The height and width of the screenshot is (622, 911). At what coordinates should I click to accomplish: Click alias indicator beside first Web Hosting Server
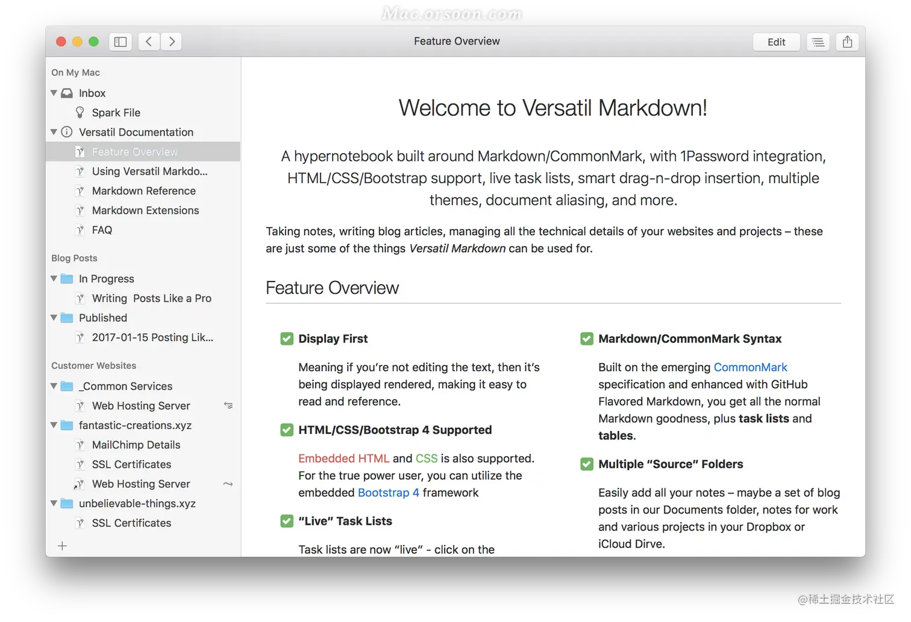228,406
